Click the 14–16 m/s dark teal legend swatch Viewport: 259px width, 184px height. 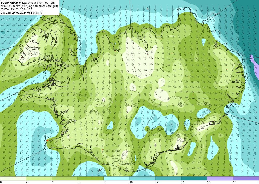tap(194, 179)
